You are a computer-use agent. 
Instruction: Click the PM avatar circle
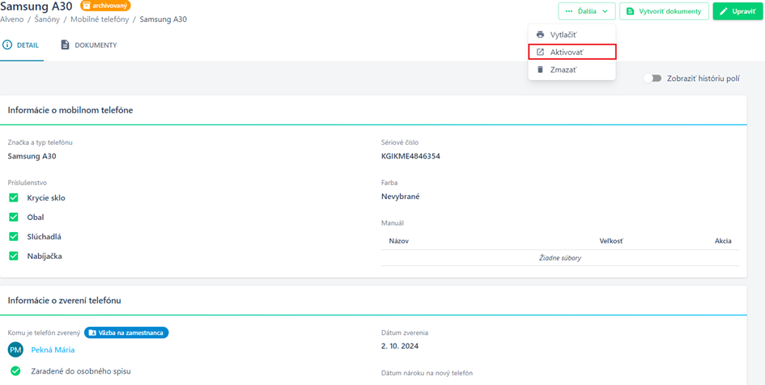point(15,349)
